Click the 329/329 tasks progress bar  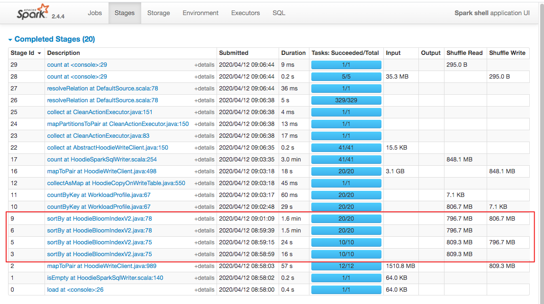pos(346,100)
